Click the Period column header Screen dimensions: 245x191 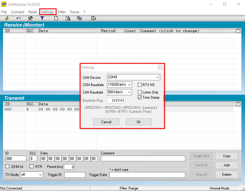[107, 31]
